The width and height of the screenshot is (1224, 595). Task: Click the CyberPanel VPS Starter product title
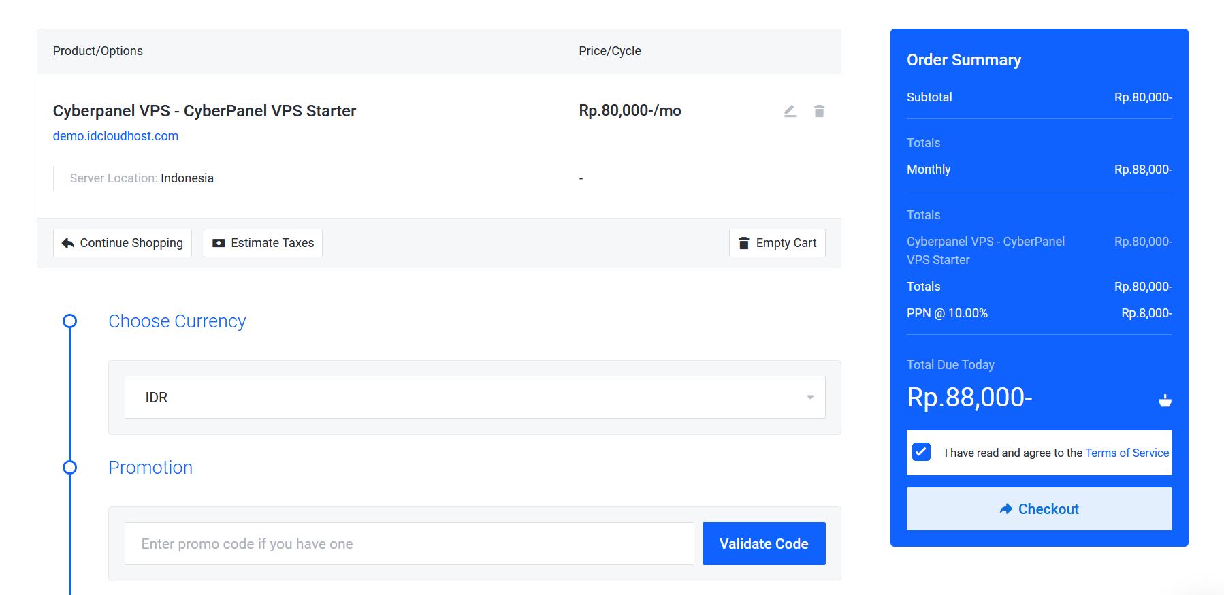click(x=204, y=111)
